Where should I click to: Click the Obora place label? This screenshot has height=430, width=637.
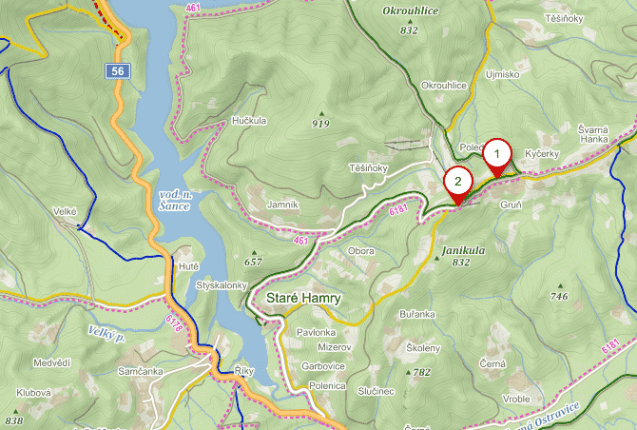pos(361,251)
